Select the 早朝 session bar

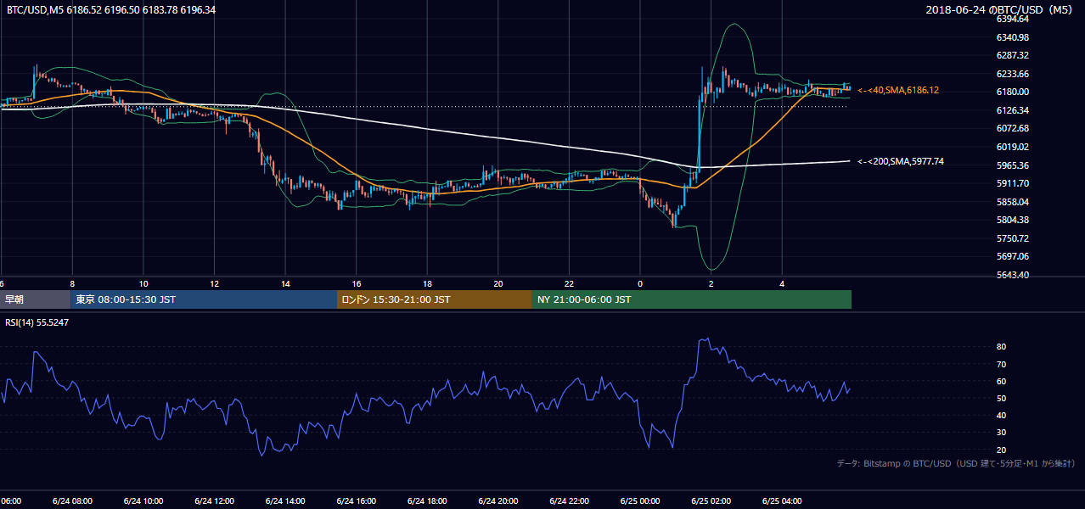(35, 299)
